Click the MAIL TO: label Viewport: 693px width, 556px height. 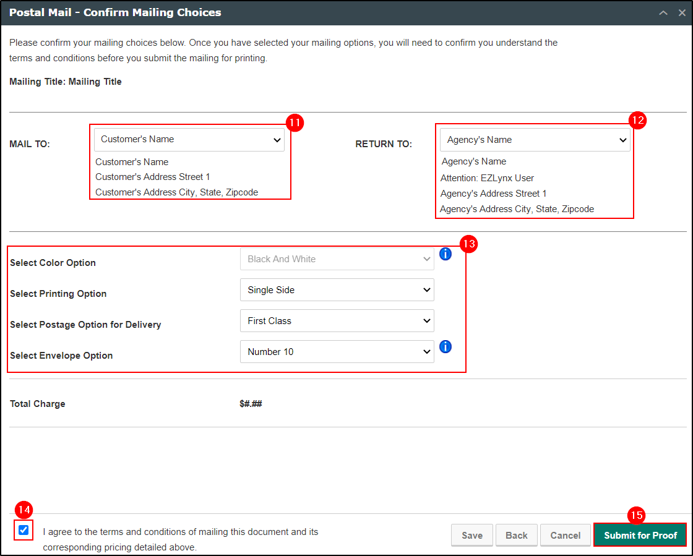pos(30,144)
